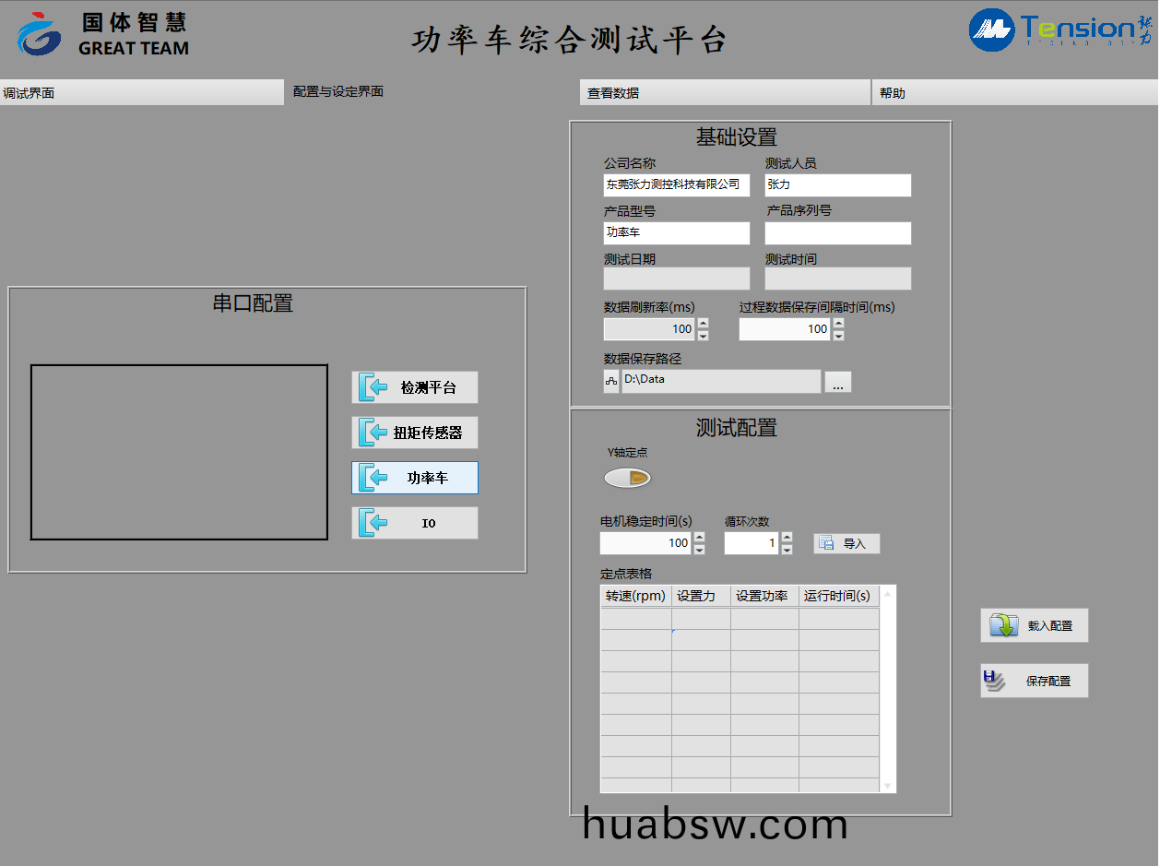Click the 产品序列号 input field

pos(837,233)
